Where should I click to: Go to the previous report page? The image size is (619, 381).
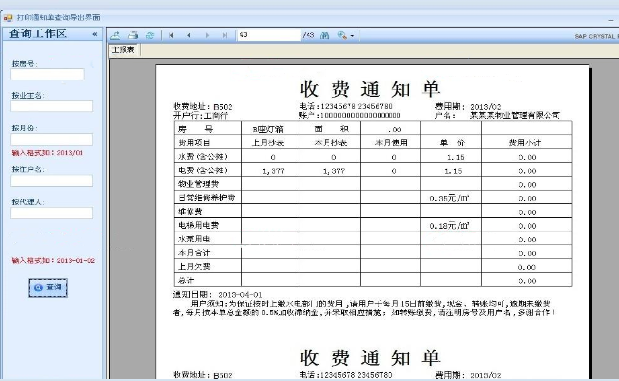pyautogui.click(x=189, y=35)
